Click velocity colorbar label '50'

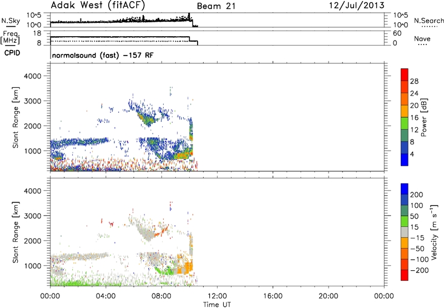point(414,216)
